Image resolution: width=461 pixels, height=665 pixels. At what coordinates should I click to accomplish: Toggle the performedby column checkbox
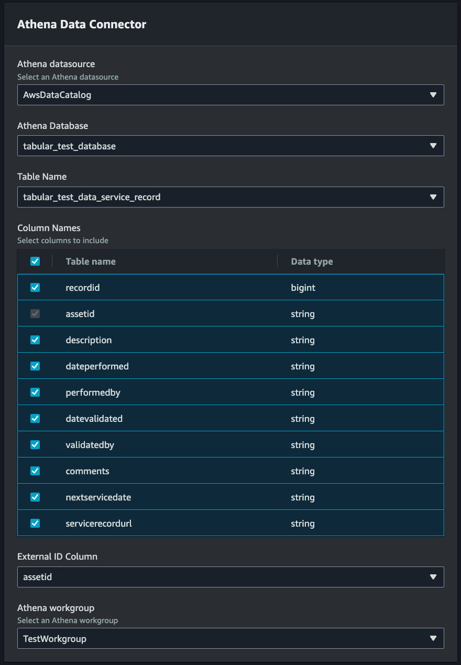pos(35,392)
